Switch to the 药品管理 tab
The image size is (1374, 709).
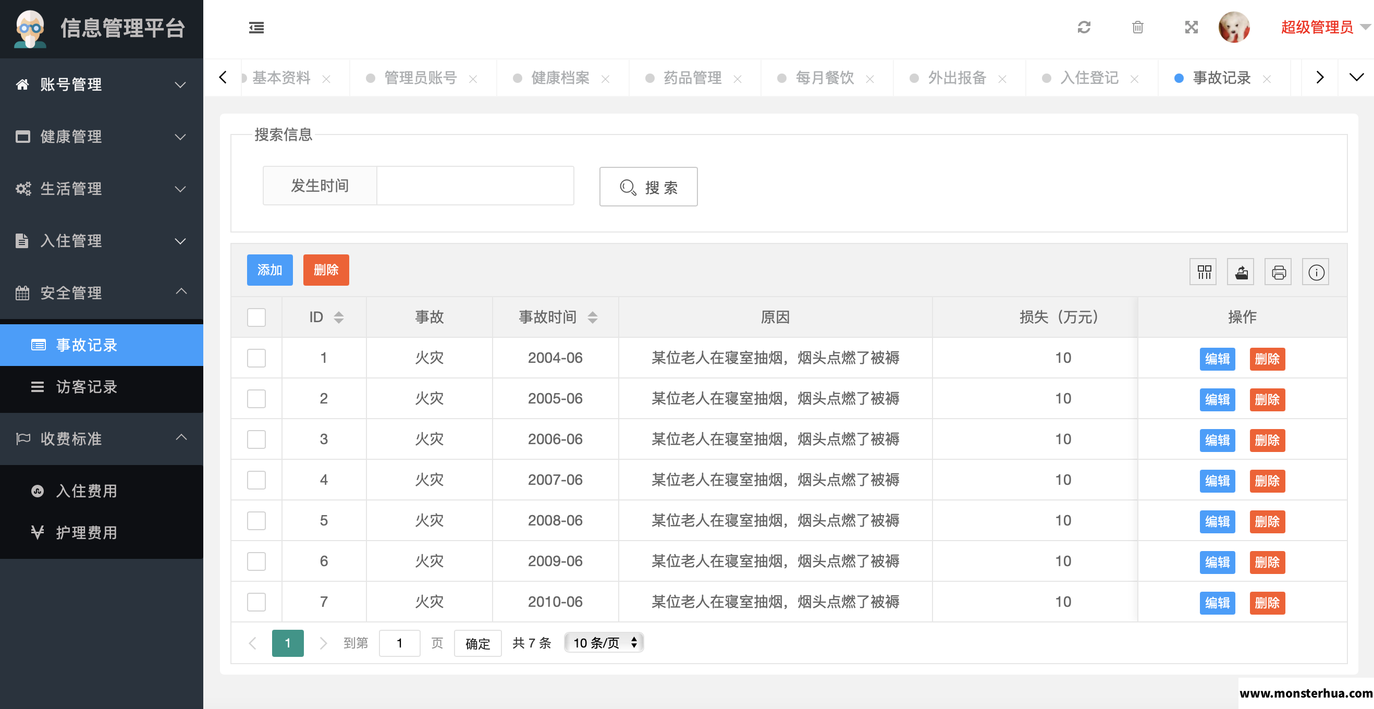(692, 78)
